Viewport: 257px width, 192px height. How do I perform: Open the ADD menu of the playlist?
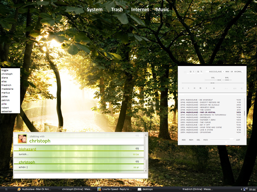click(183, 140)
